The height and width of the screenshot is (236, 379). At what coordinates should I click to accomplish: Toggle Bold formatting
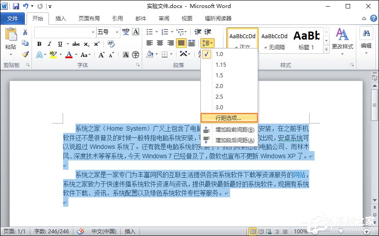pos(39,44)
